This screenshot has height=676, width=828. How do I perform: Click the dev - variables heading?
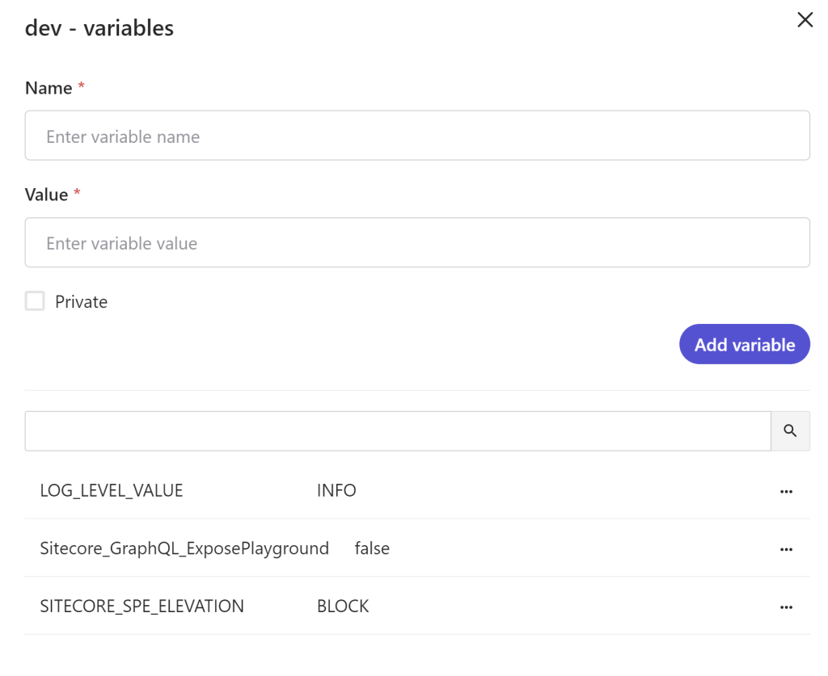[99, 28]
